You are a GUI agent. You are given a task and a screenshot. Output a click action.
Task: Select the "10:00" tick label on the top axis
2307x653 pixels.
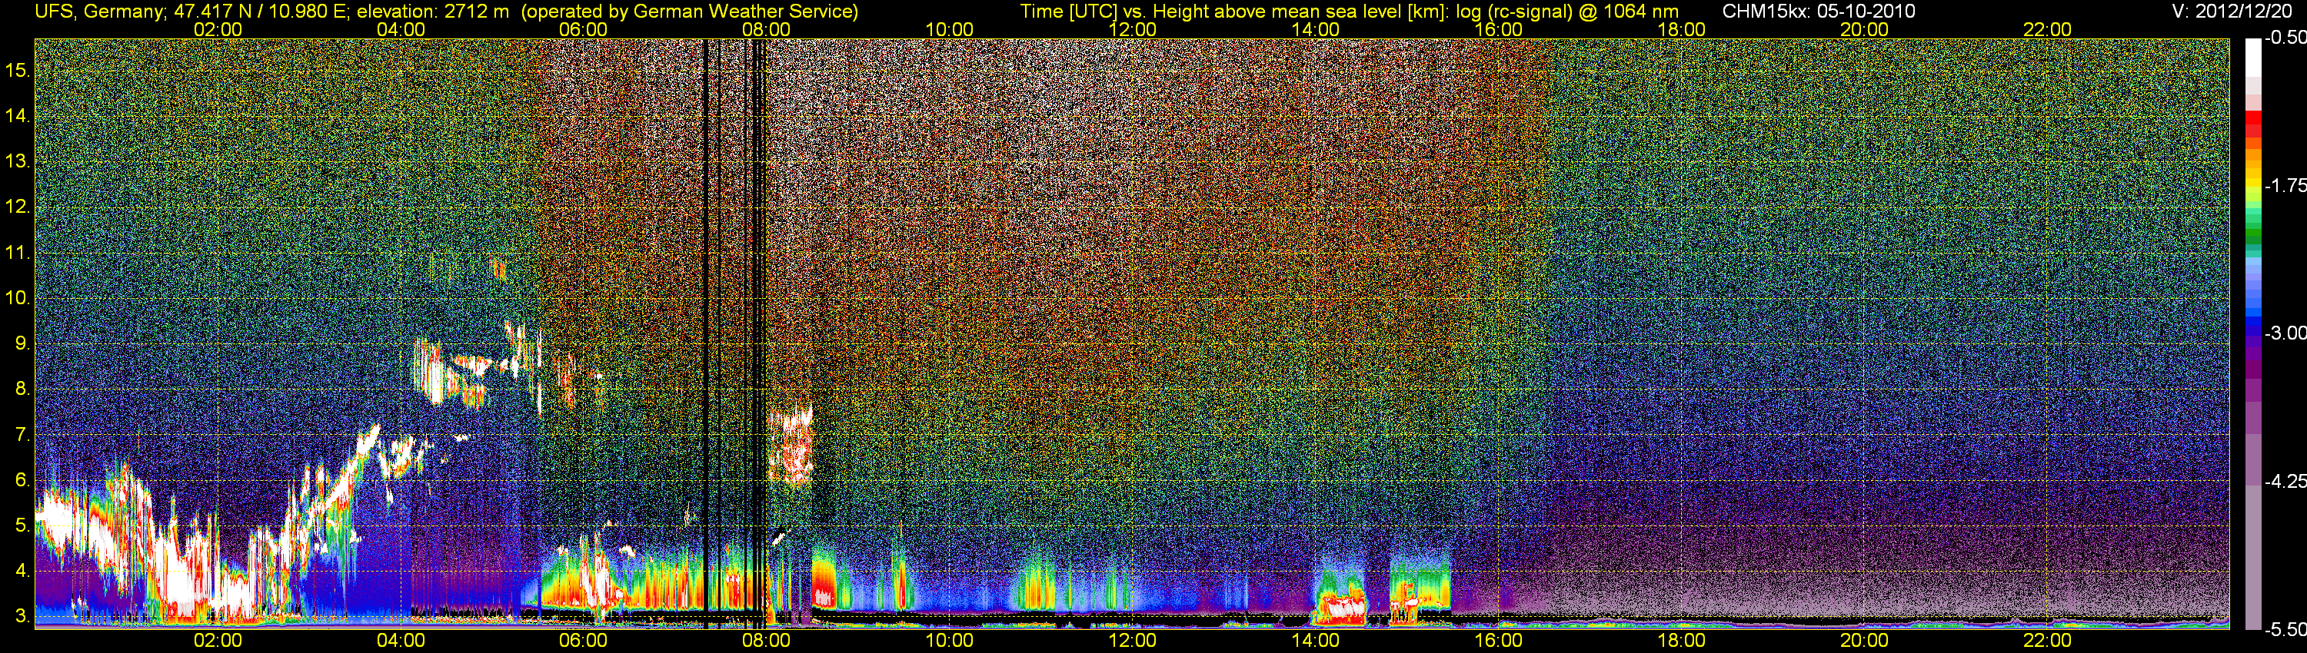pyautogui.click(x=949, y=29)
